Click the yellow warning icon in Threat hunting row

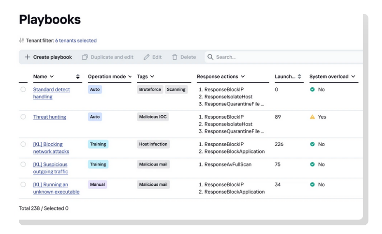click(x=312, y=117)
